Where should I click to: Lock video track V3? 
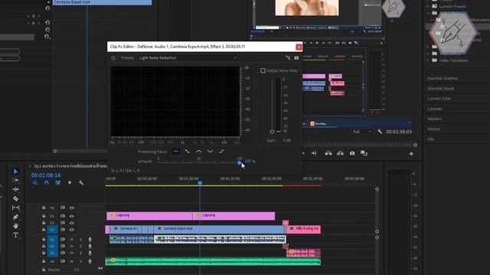click(44, 215)
